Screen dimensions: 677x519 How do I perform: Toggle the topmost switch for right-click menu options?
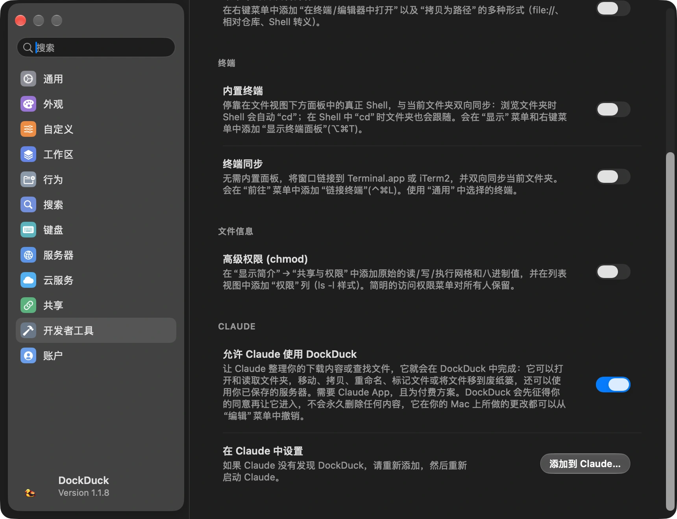click(x=613, y=8)
